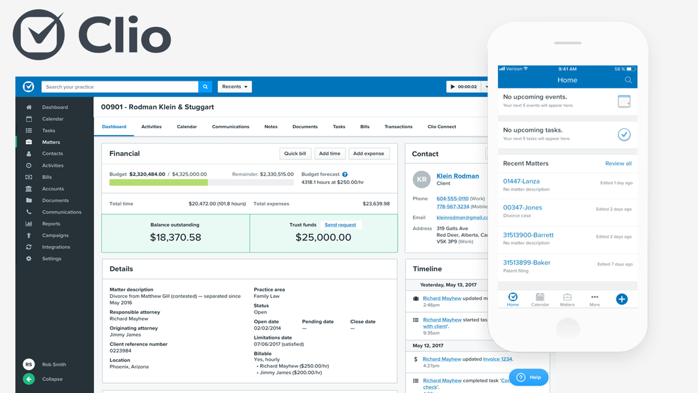The image size is (698, 393).
Task: Click the green budget progress bar
Action: [x=159, y=182]
